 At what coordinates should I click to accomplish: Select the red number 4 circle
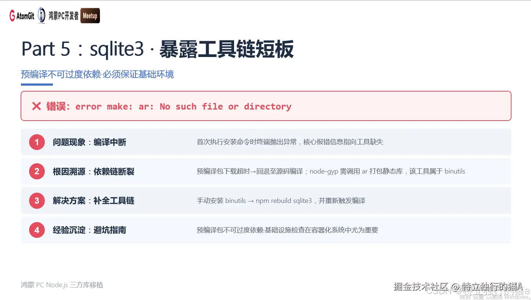click(x=37, y=230)
